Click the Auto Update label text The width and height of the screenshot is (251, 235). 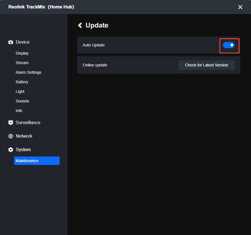pos(94,45)
